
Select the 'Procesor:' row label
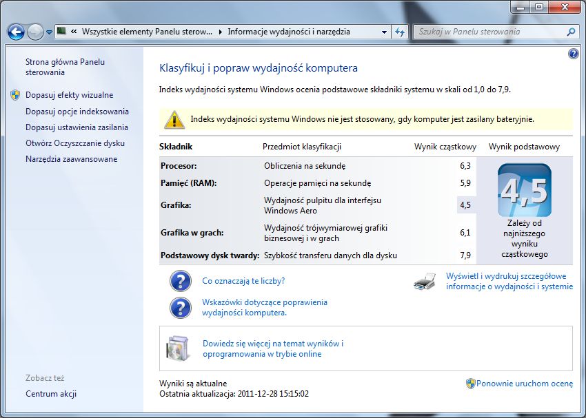point(179,166)
